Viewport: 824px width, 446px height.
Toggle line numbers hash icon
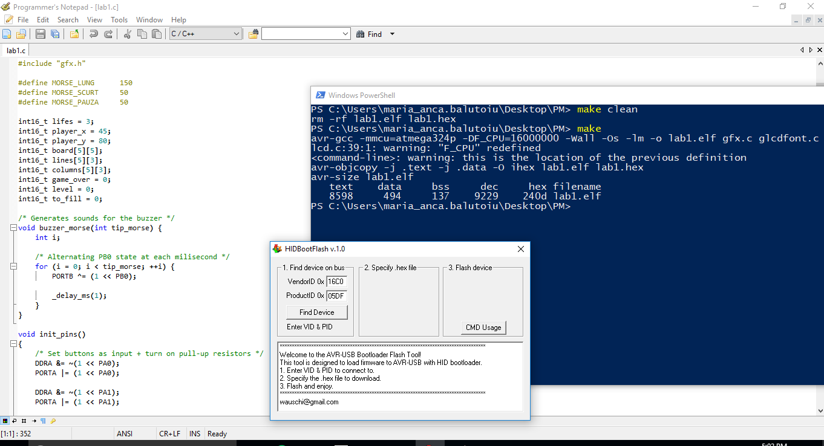click(x=24, y=421)
